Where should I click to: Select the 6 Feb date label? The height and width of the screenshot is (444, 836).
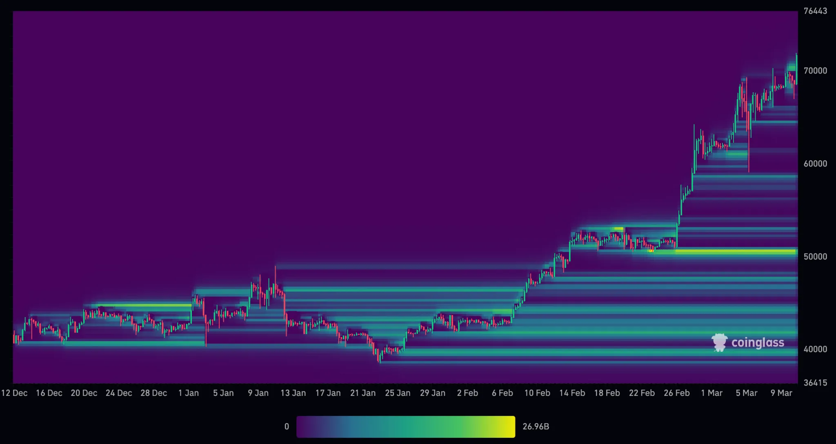pos(502,393)
